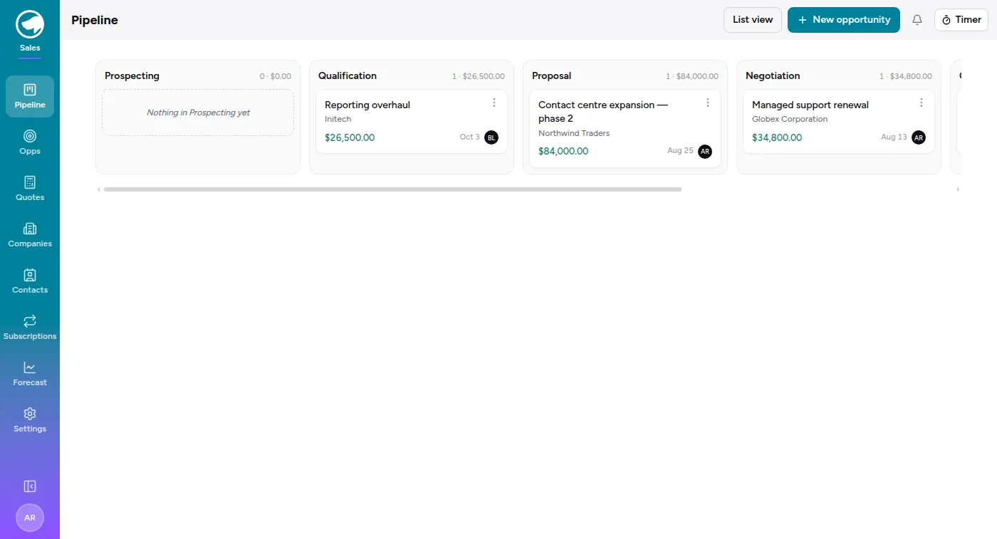Click the $26,500.00 amount on card
This screenshot has width=997, height=539.
[350, 137]
